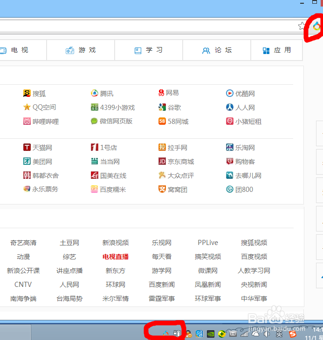This screenshot has width=323, height=340.
Task: Open the NVIDIA tray icon
Action: tap(210, 334)
